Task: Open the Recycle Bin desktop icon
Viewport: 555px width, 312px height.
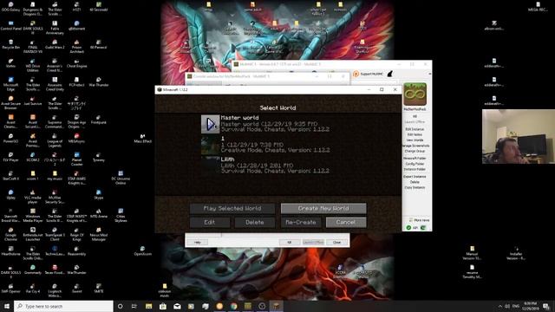Action: [x=10, y=44]
